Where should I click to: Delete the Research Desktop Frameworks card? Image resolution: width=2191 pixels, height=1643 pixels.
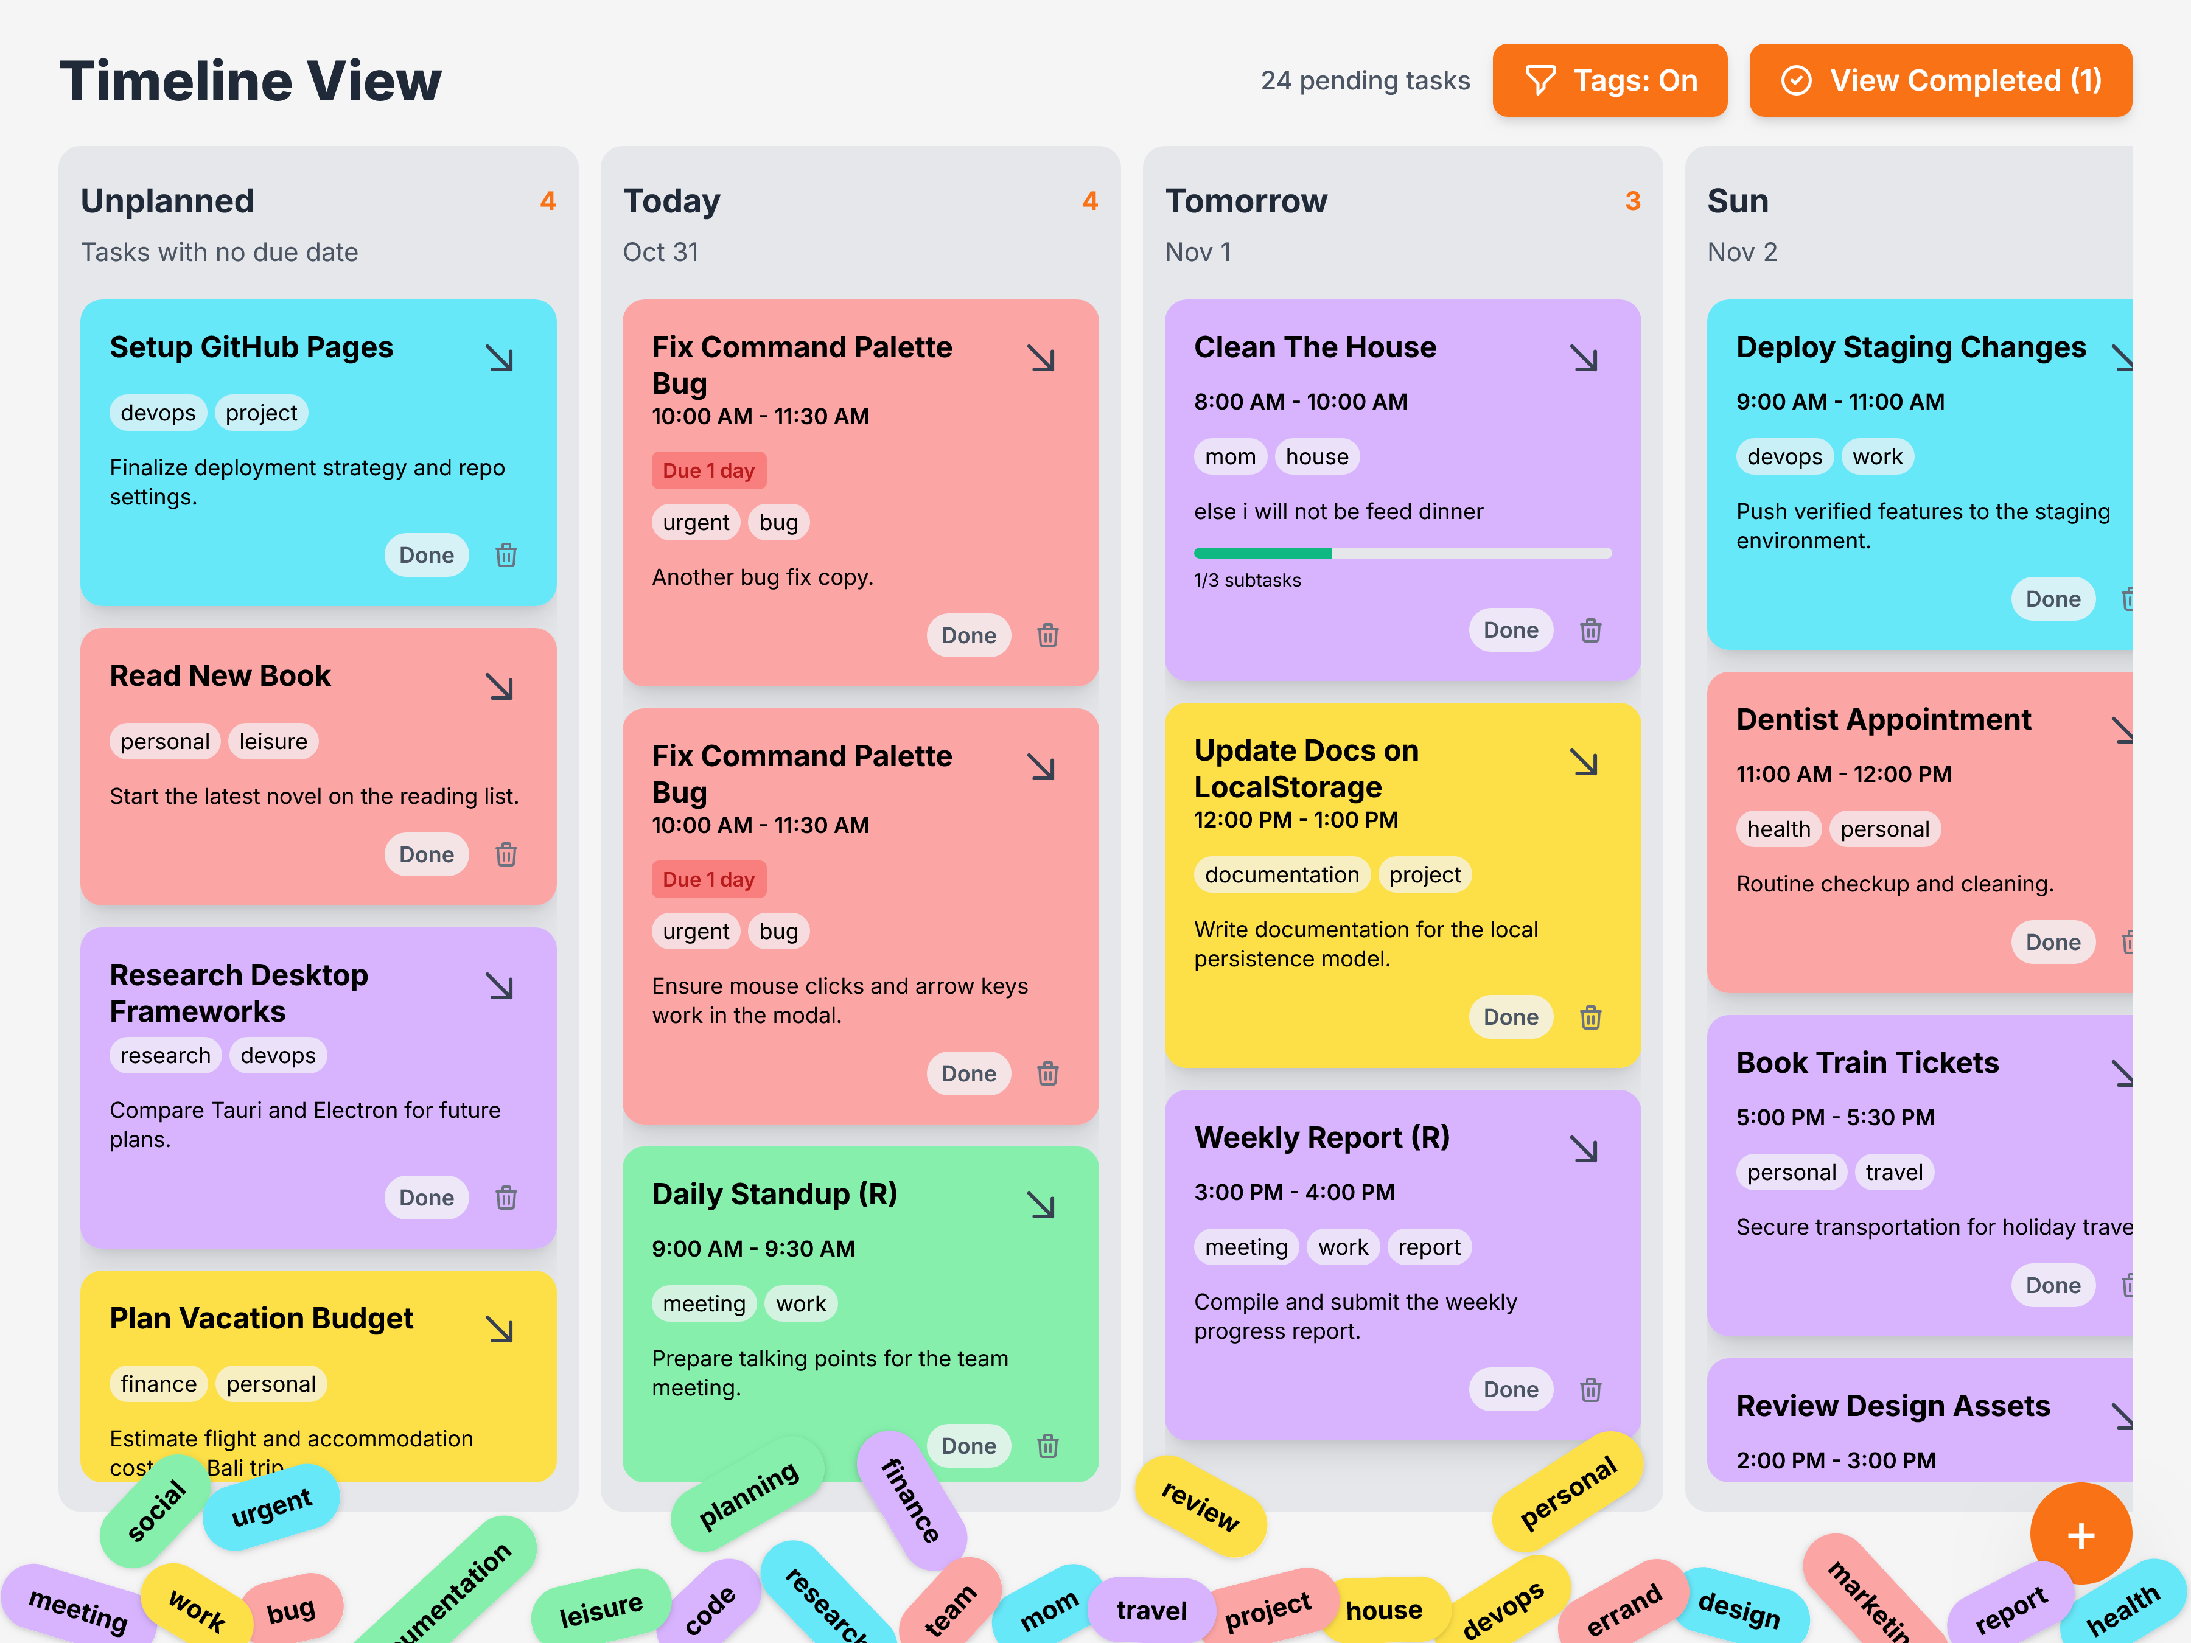pyautogui.click(x=506, y=1198)
